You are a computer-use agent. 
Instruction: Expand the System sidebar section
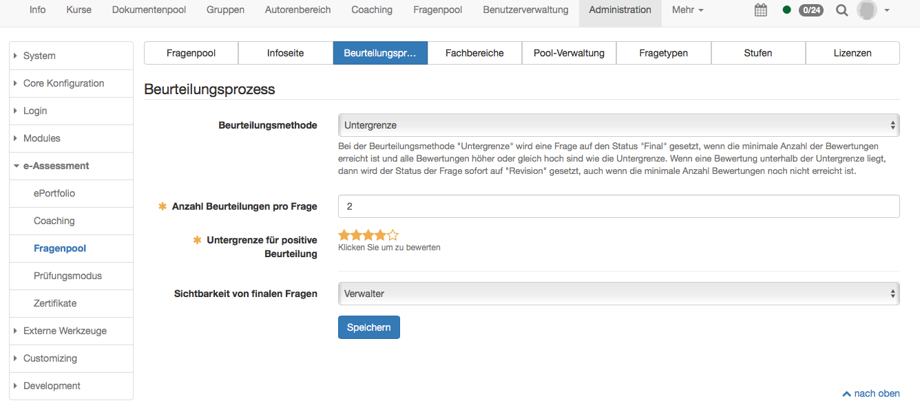39,56
